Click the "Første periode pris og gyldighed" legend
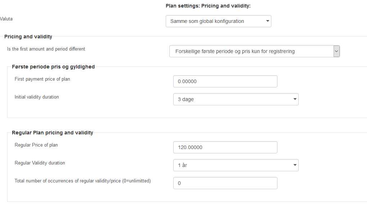Image resolution: width=367 pixels, height=210 pixels. point(53,67)
